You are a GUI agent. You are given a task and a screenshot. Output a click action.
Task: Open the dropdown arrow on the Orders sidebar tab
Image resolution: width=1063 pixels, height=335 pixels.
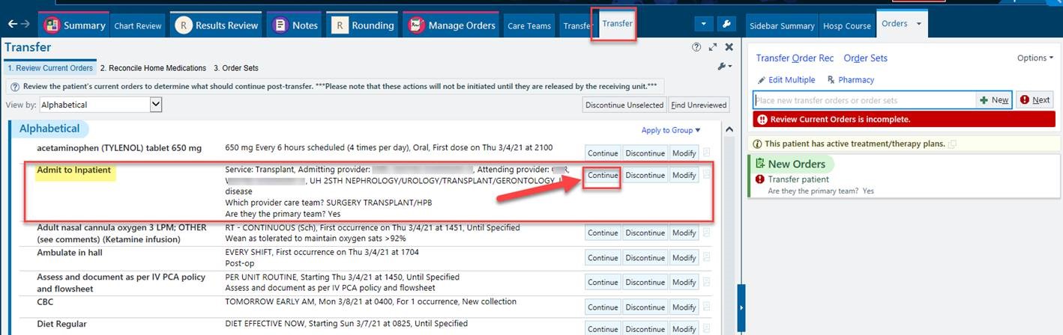click(919, 24)
